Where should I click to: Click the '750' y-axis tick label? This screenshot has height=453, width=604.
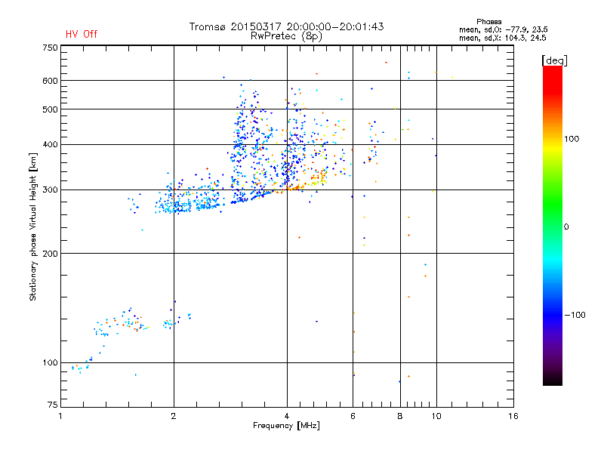[51, 48]
